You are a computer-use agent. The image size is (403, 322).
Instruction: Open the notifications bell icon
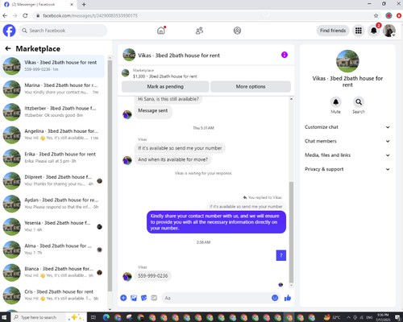[x=374, y=31]
